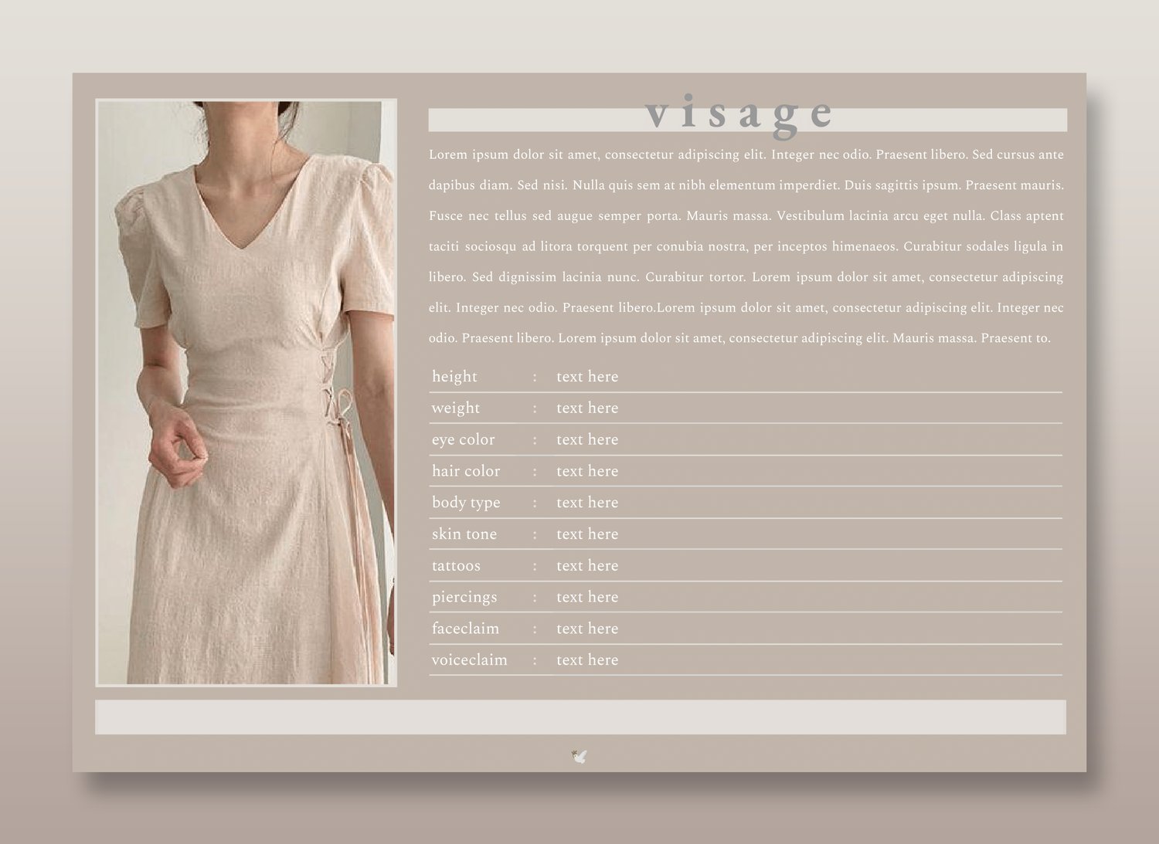Click "text here" beside body type
Viewport: 1159px width, 844px height.
point(587,503)
